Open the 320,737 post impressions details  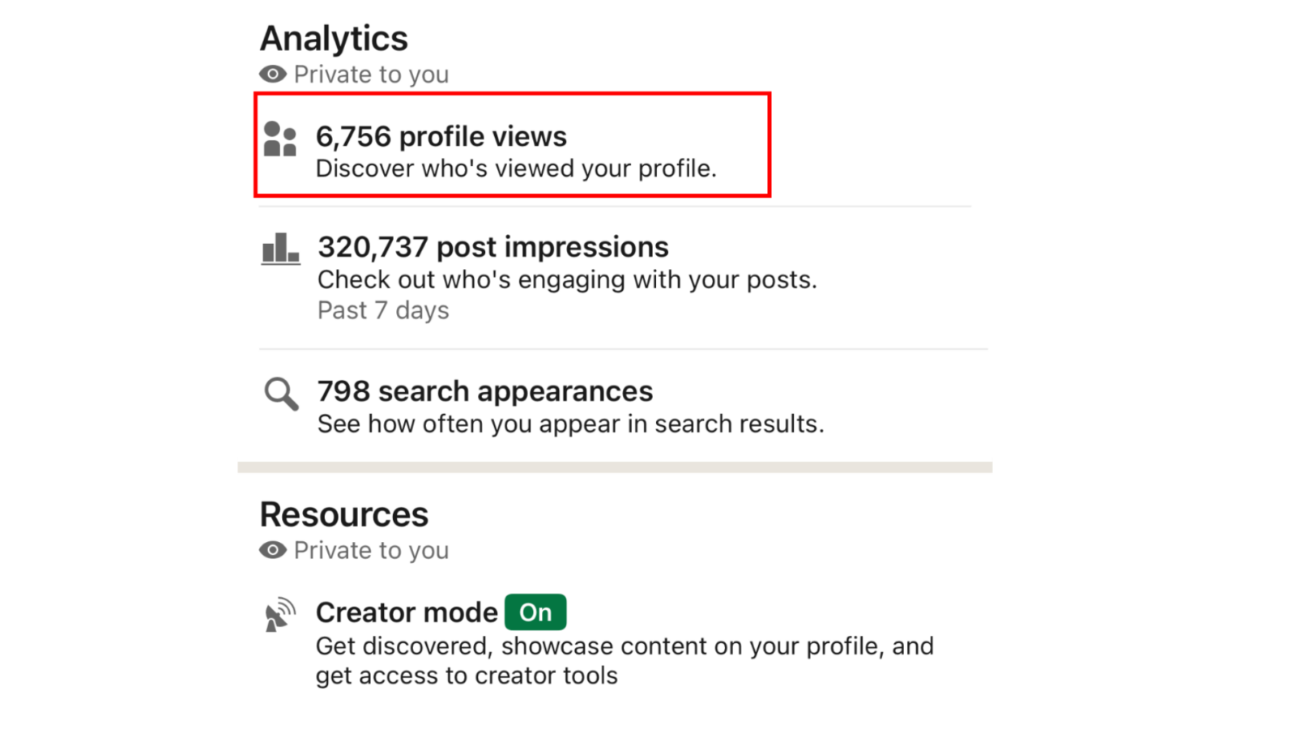coord(492,247)
